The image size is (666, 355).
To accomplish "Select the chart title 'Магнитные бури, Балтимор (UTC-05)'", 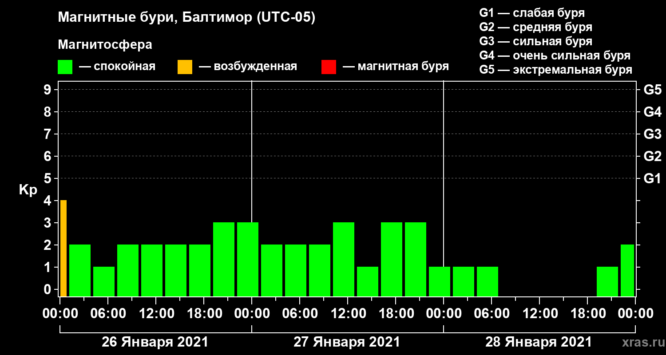I will 186,18.
